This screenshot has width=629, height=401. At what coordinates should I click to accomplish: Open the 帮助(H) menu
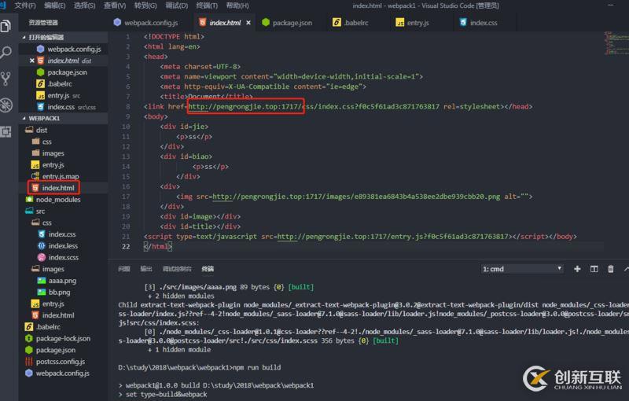pyautogui.click(x=237, y=6)
